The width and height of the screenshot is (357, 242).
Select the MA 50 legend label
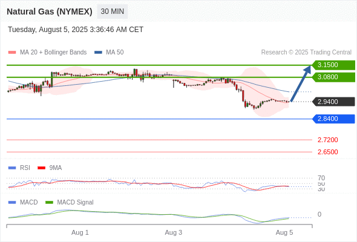(115, 53)
